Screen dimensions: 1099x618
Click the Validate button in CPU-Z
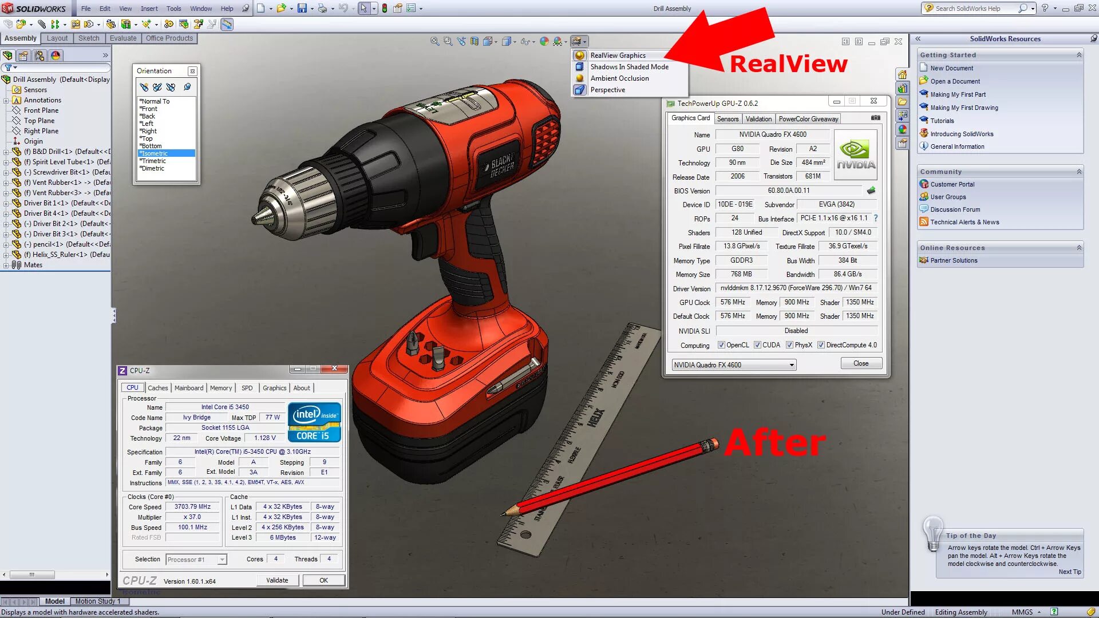point(278,580)
